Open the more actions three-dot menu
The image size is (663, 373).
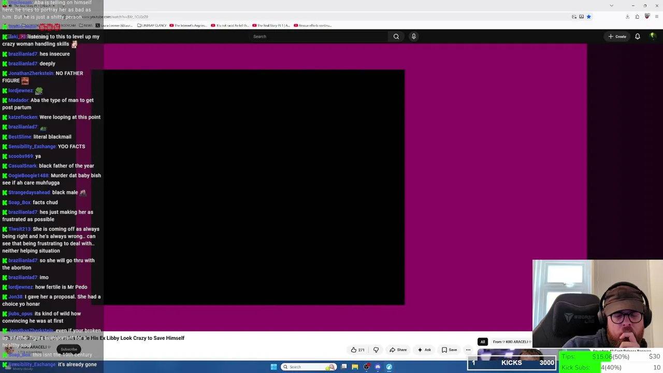pos(468,350)
